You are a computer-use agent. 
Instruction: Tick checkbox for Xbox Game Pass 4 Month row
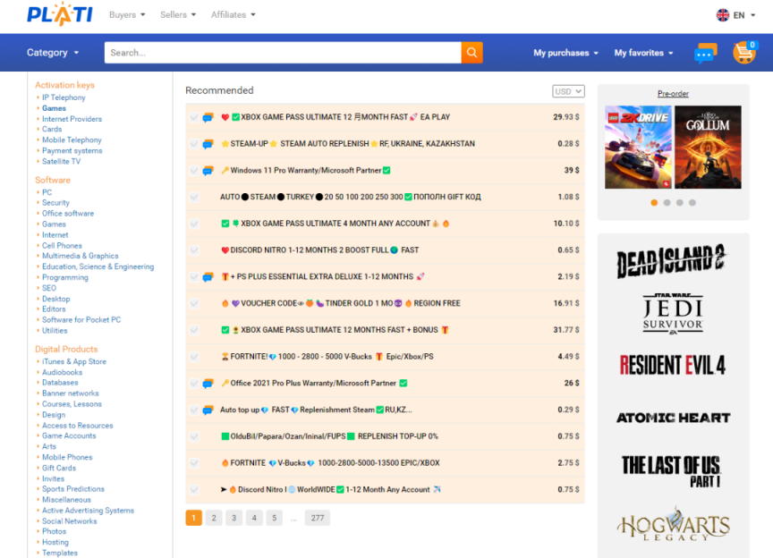[194, 224]
